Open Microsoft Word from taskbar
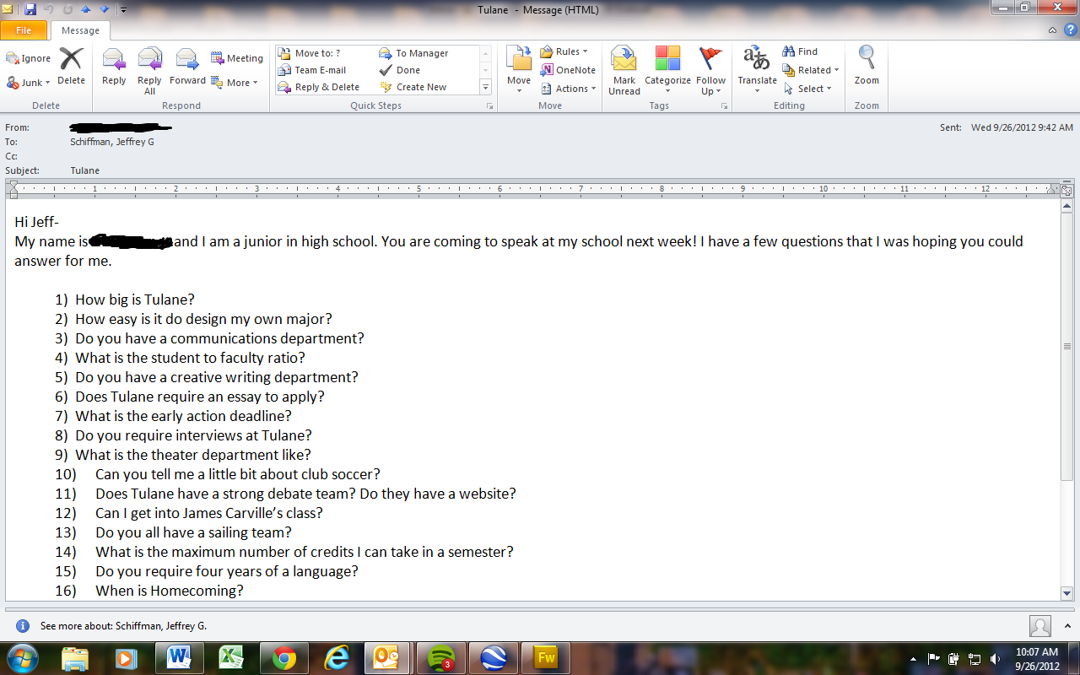The width and height of the screenshot is (1080, 675). coord(180,657)
